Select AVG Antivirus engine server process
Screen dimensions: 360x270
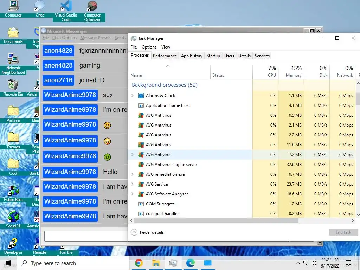242,165
